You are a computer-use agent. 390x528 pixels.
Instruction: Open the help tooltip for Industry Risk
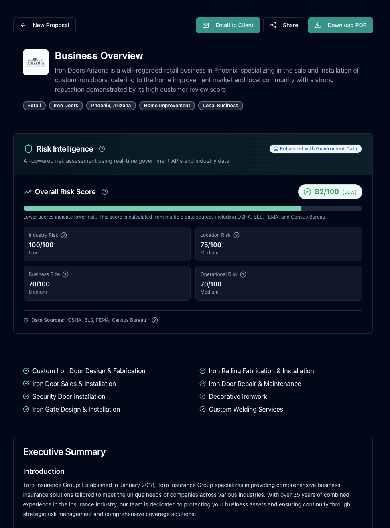[x=64, y=235]
